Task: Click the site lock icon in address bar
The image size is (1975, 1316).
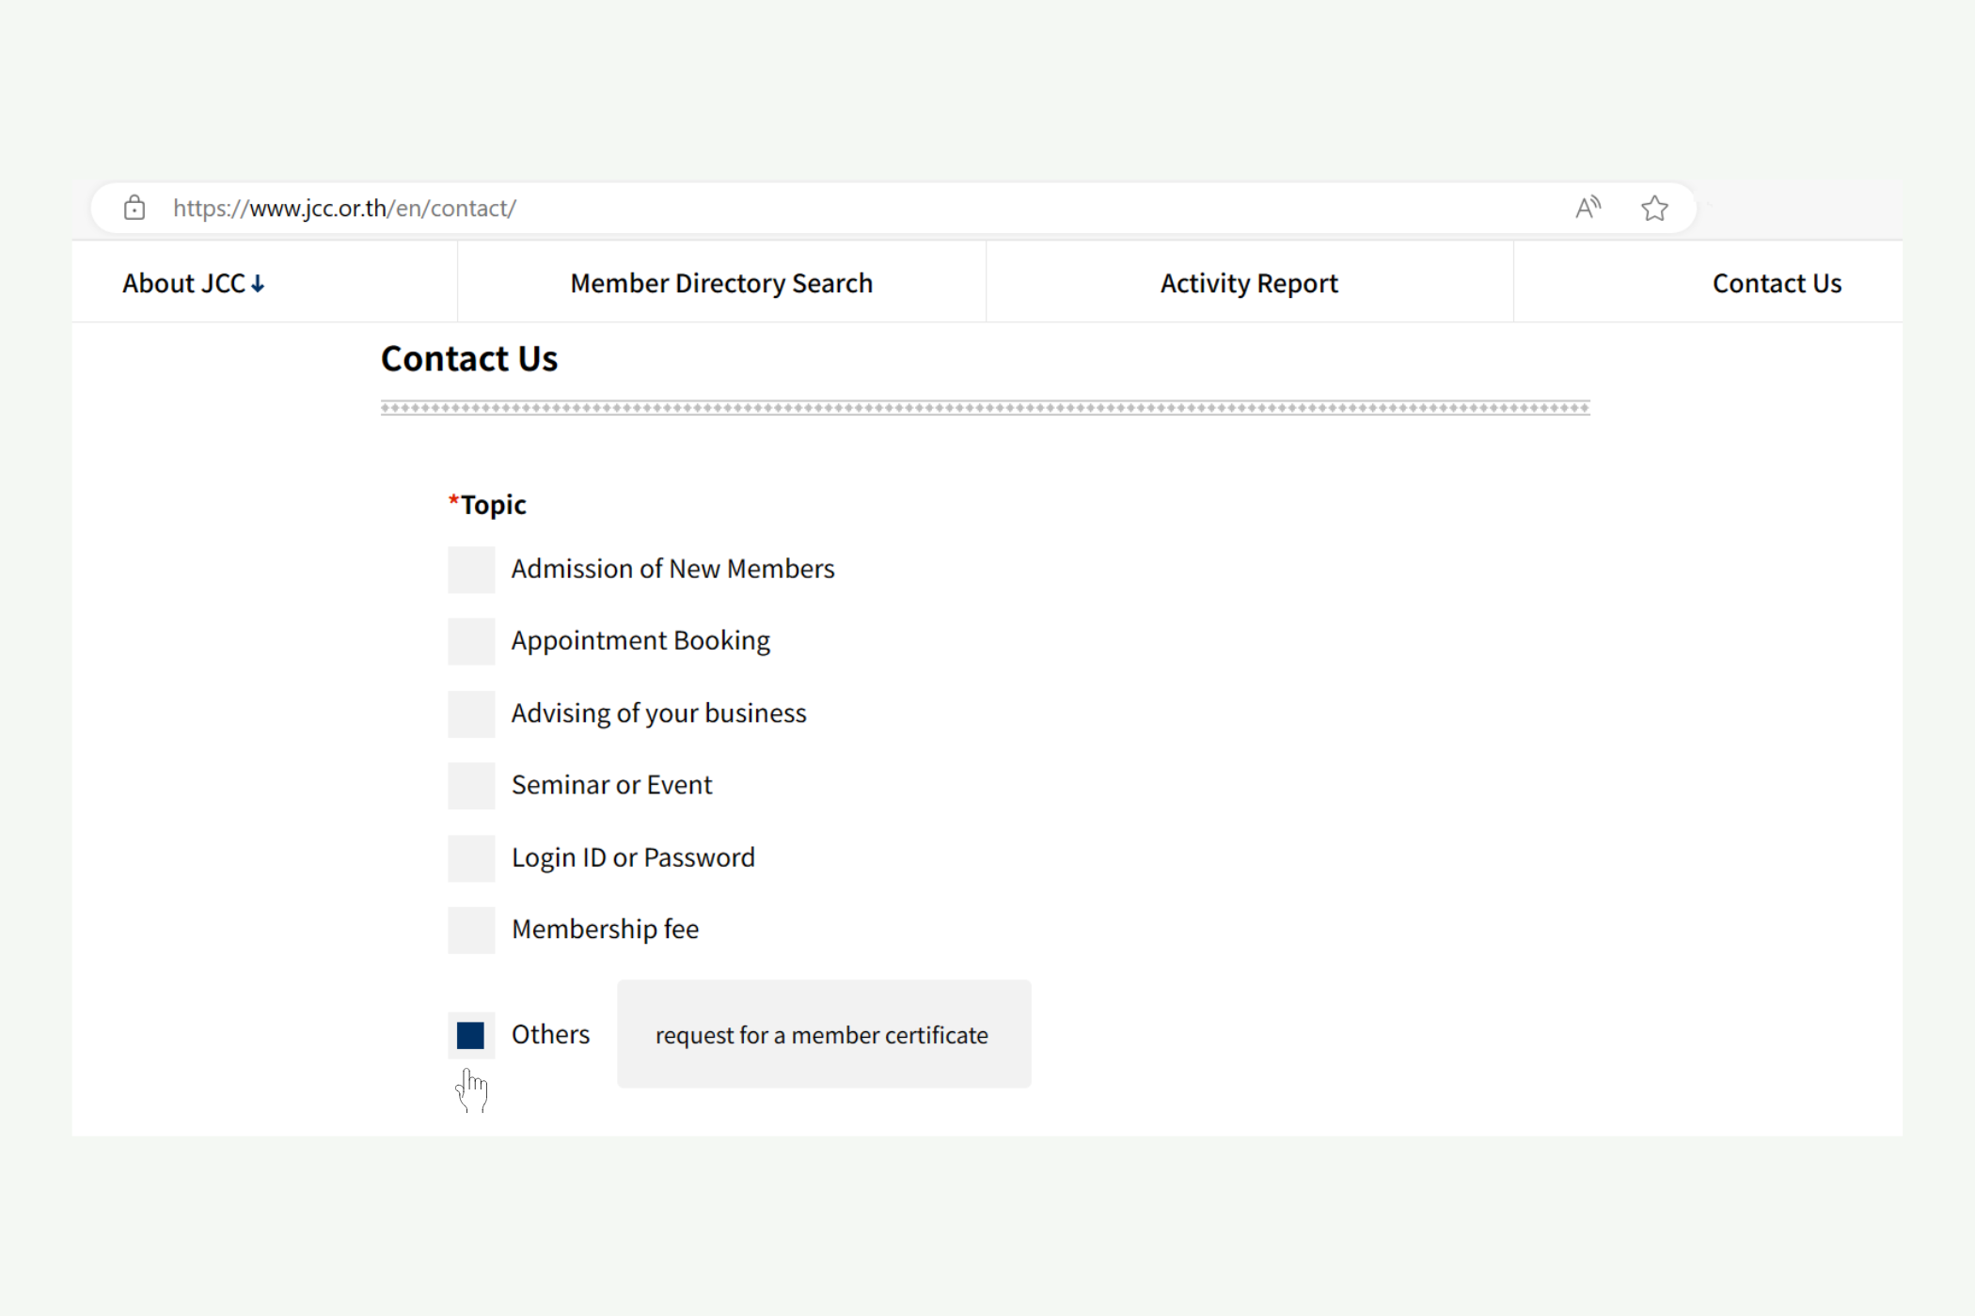Action: pos(134,208)
